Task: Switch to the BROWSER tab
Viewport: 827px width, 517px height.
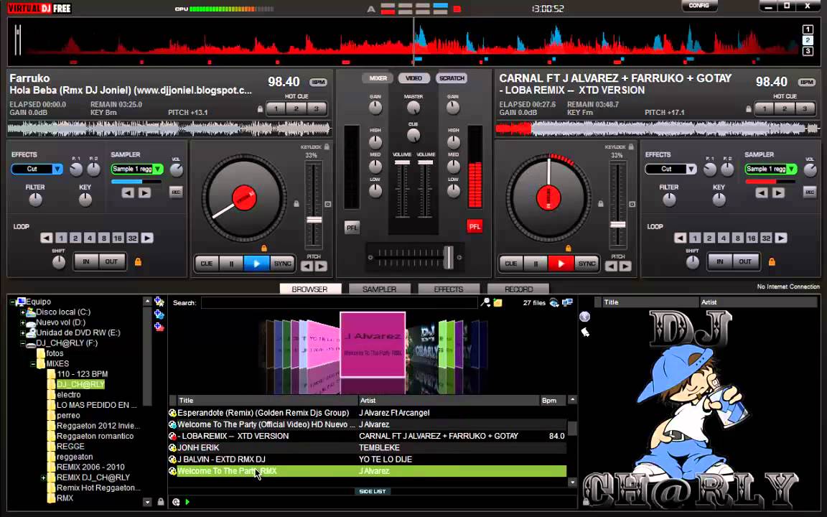Action: tap(309, 289)
